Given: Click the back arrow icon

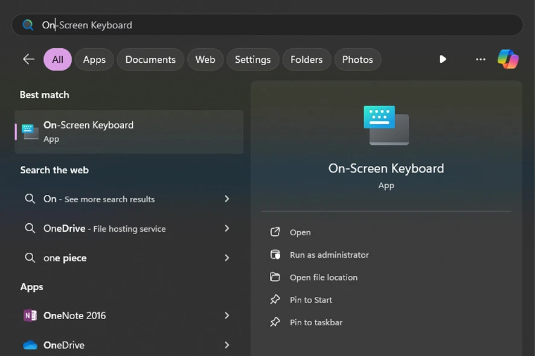Looking at the screenshot, I should 28,59.
